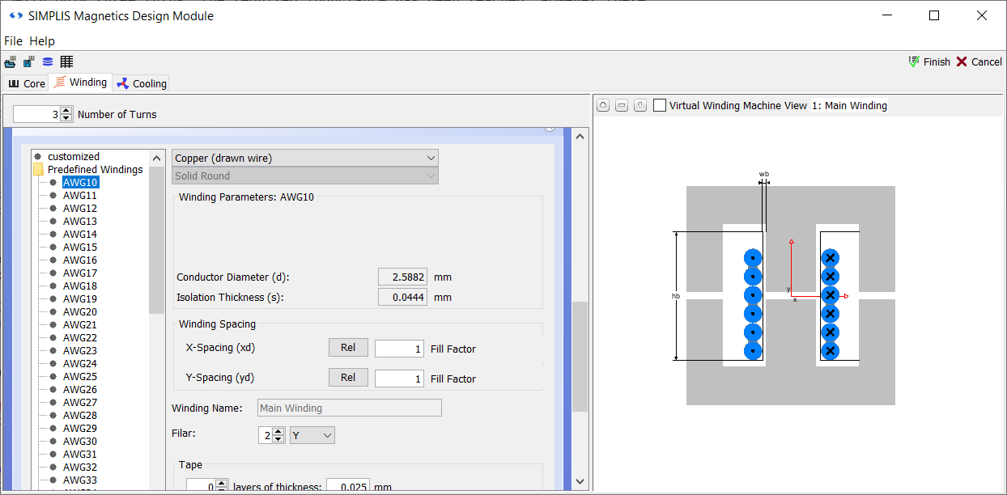The height and width of the screenshot is (495, 1007).
Task: Click the open design file icon
Action: pos(11,62)
